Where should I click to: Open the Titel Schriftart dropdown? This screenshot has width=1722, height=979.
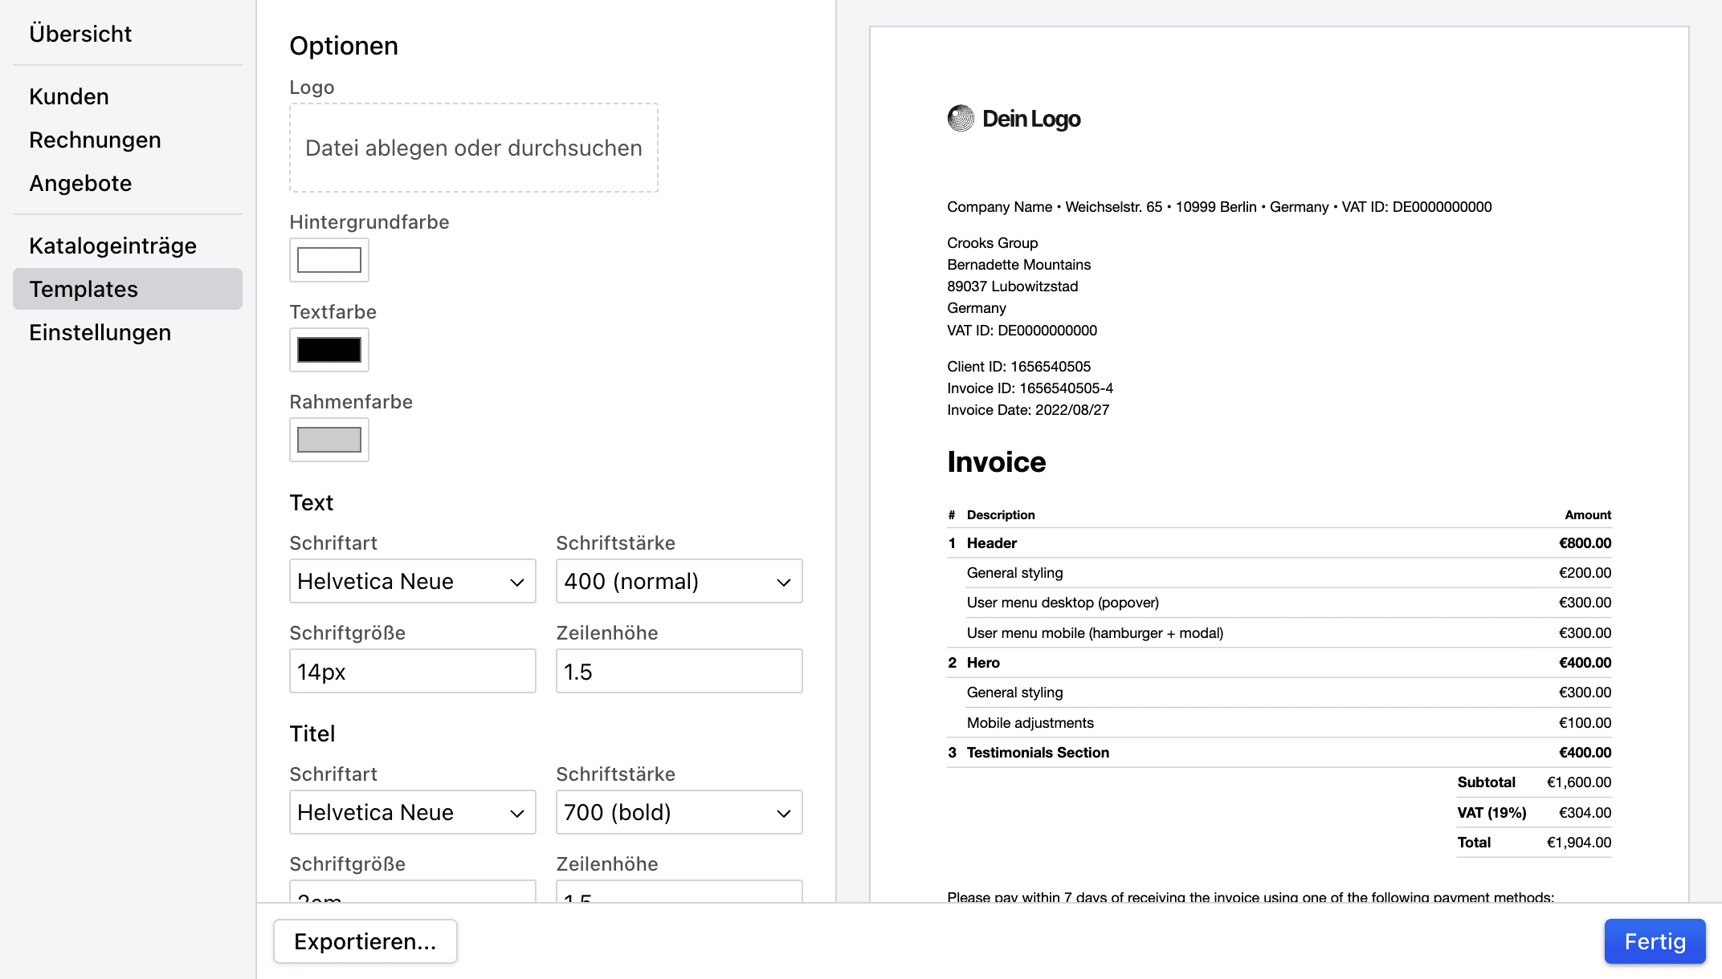(x=412, y=812)
